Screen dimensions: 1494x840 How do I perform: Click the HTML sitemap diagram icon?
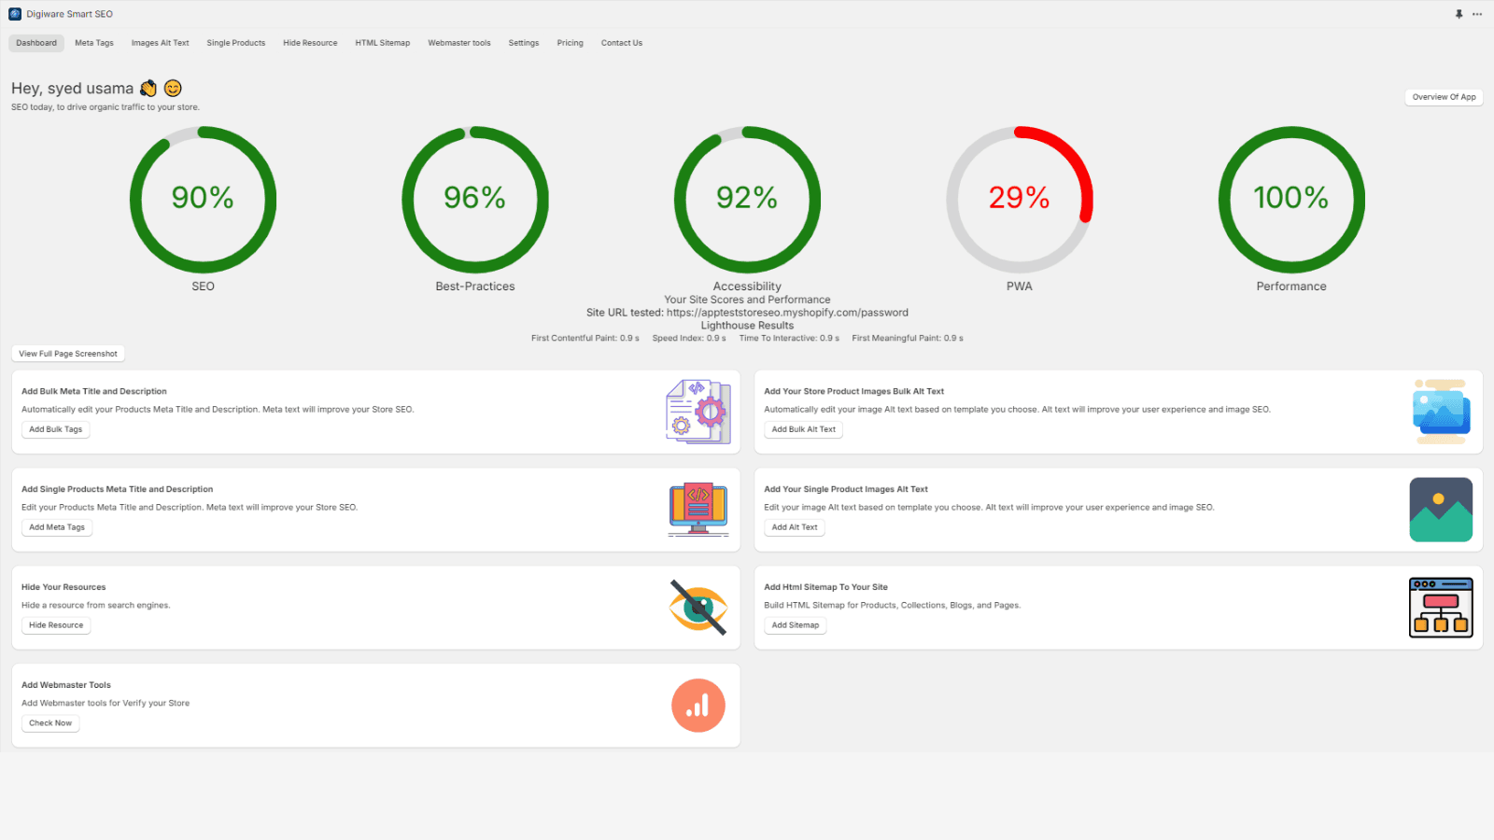pos(1441,608)
